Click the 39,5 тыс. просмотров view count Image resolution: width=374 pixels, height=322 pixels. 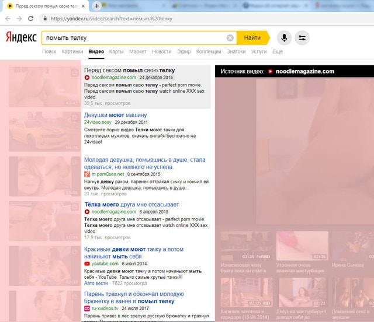point(108,103)
